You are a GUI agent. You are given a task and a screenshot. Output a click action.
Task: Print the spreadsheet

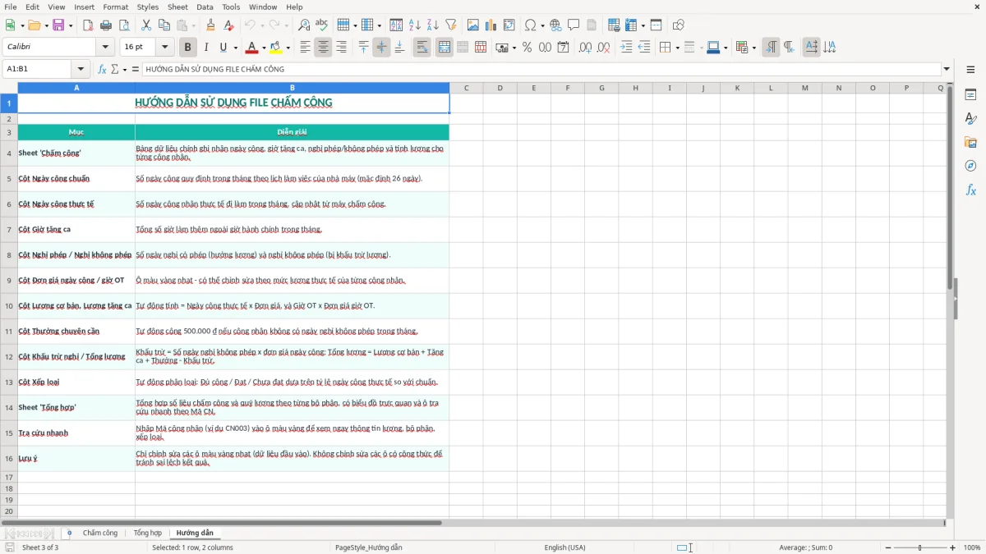coord(106,25)
